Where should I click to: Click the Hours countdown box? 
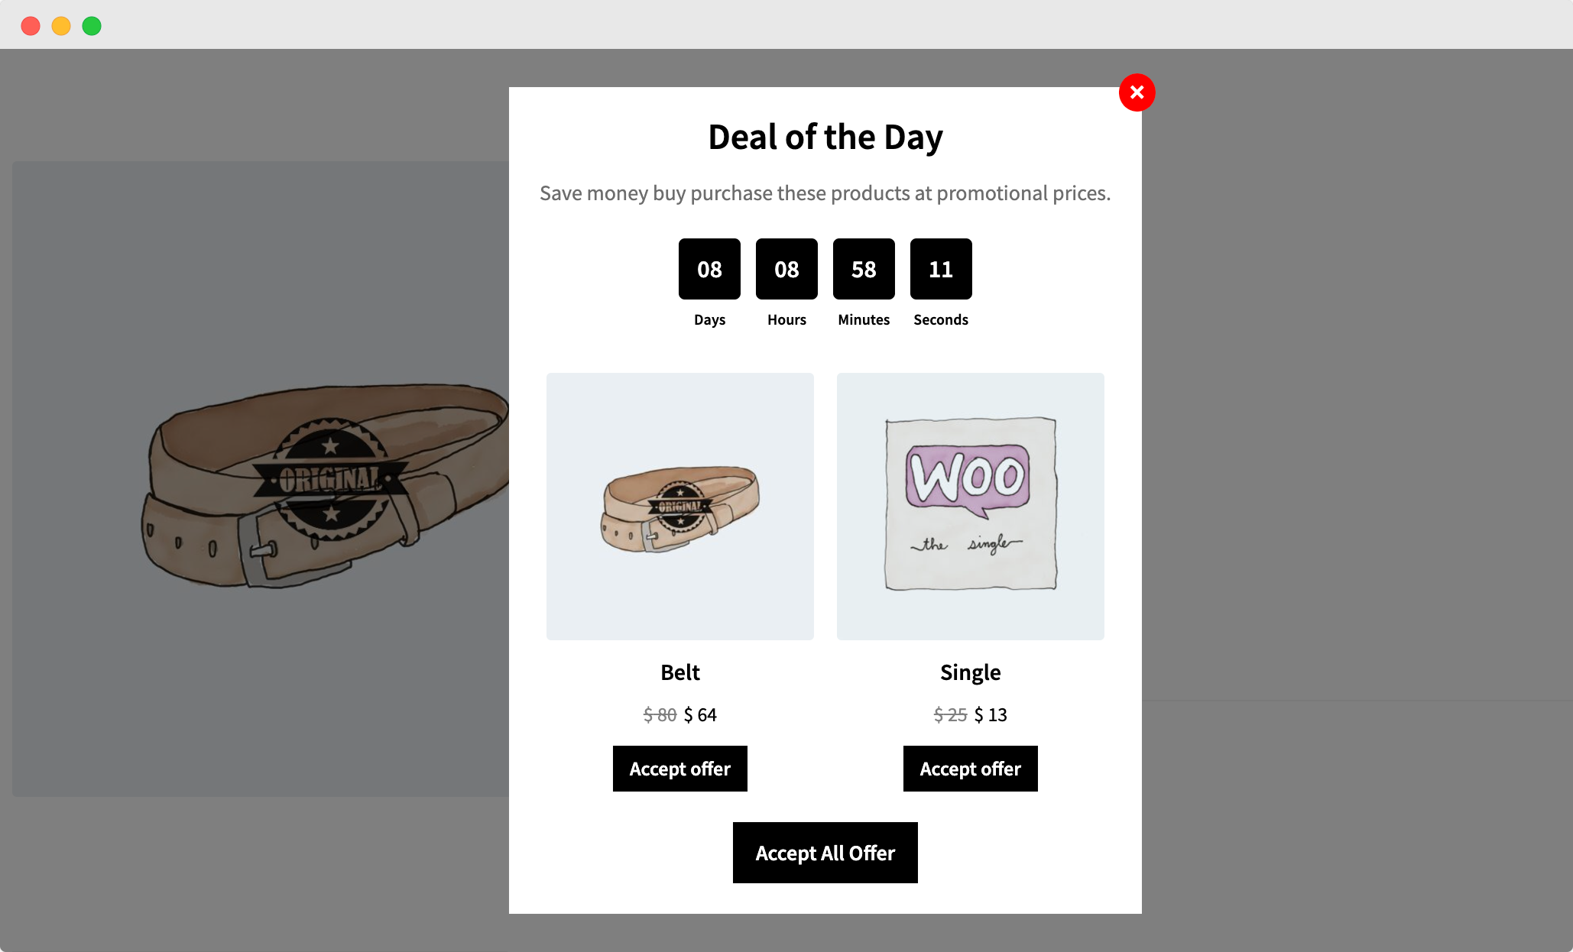[786, 269]
